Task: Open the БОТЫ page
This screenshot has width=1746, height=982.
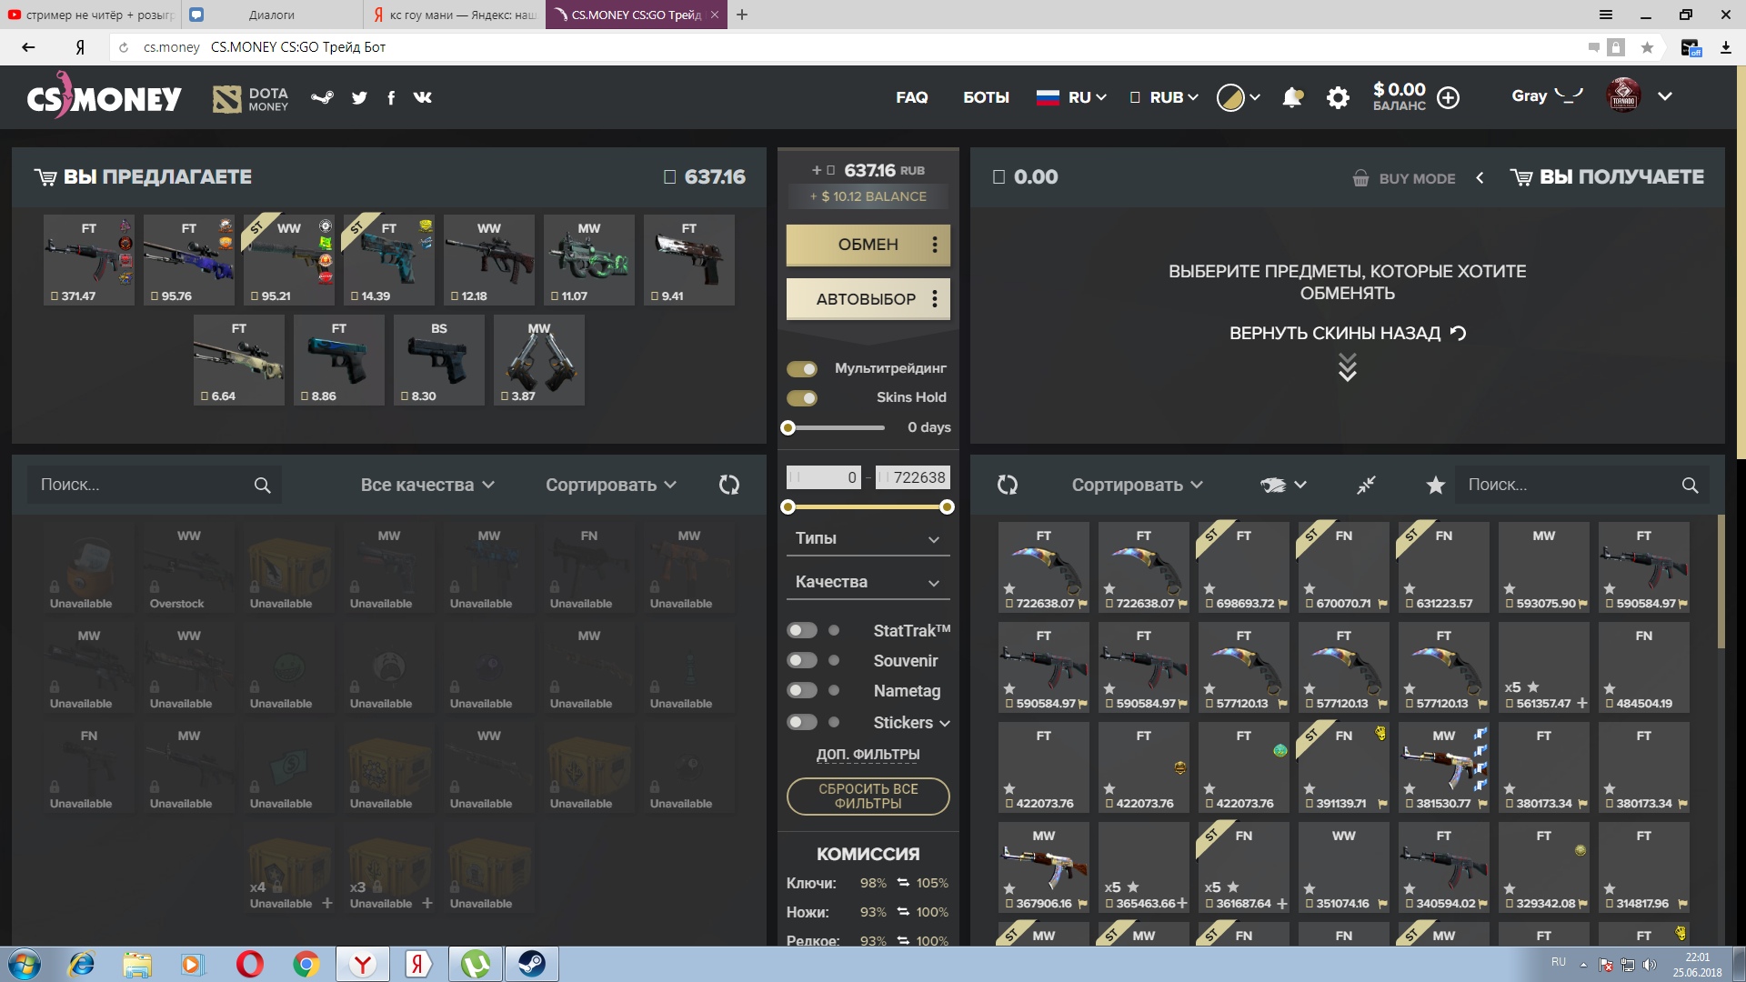Action: pyautogui.click(x=987, y=97)
